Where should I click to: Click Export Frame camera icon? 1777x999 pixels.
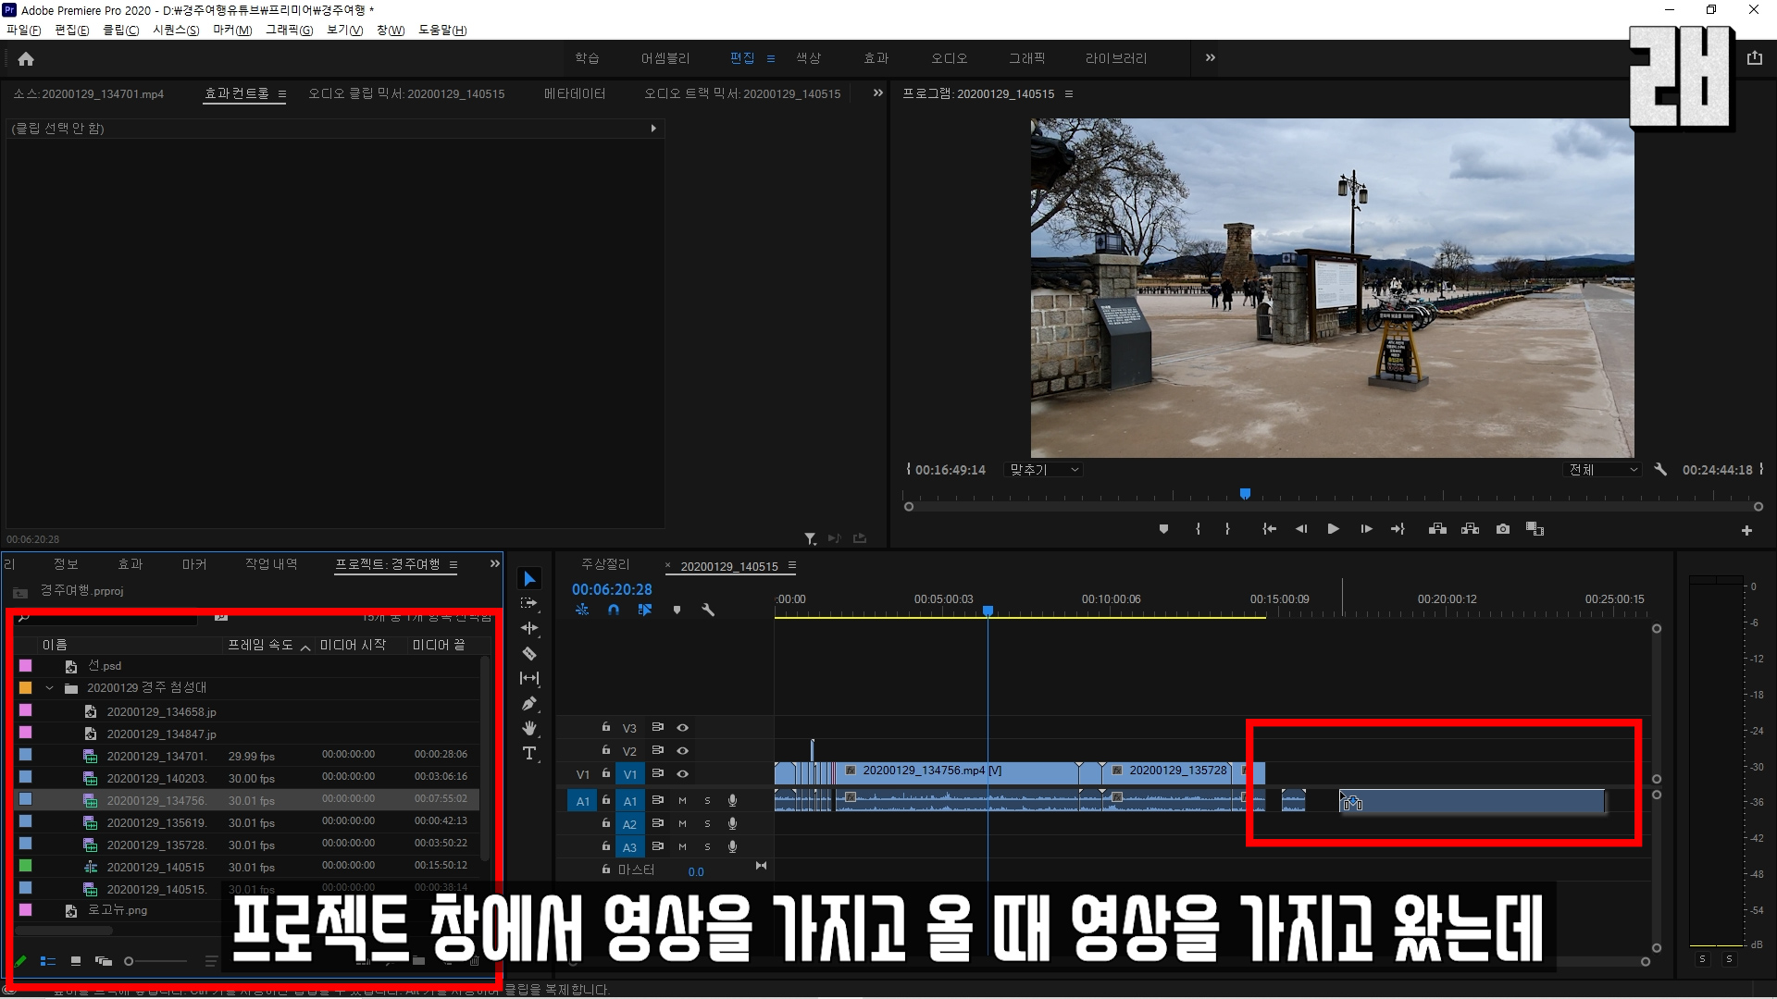point(1503,529)
